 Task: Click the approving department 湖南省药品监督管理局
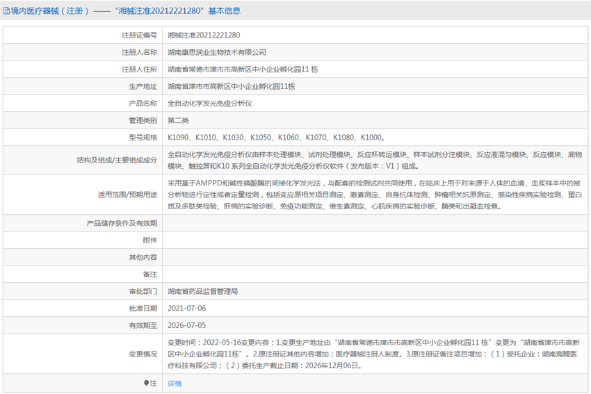coord(207,291)
